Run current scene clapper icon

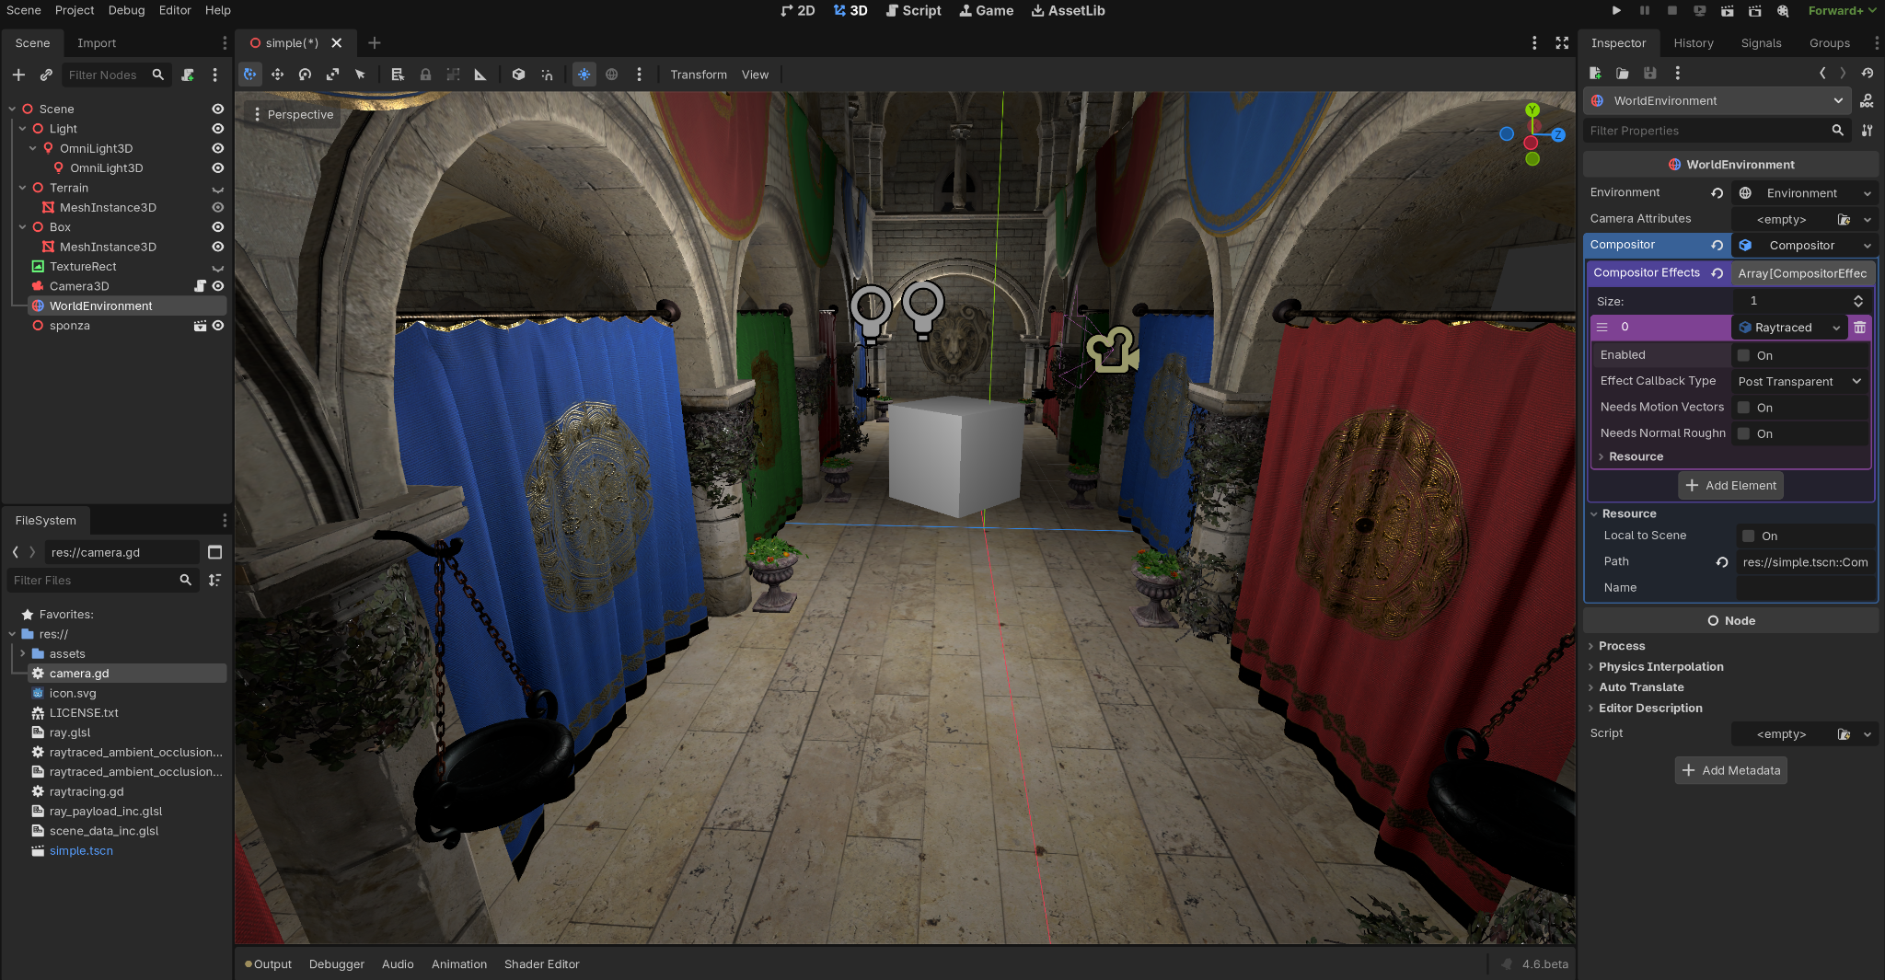(x=1728, y=11)
